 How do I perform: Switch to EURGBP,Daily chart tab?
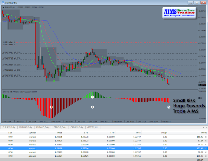(26, 127)
